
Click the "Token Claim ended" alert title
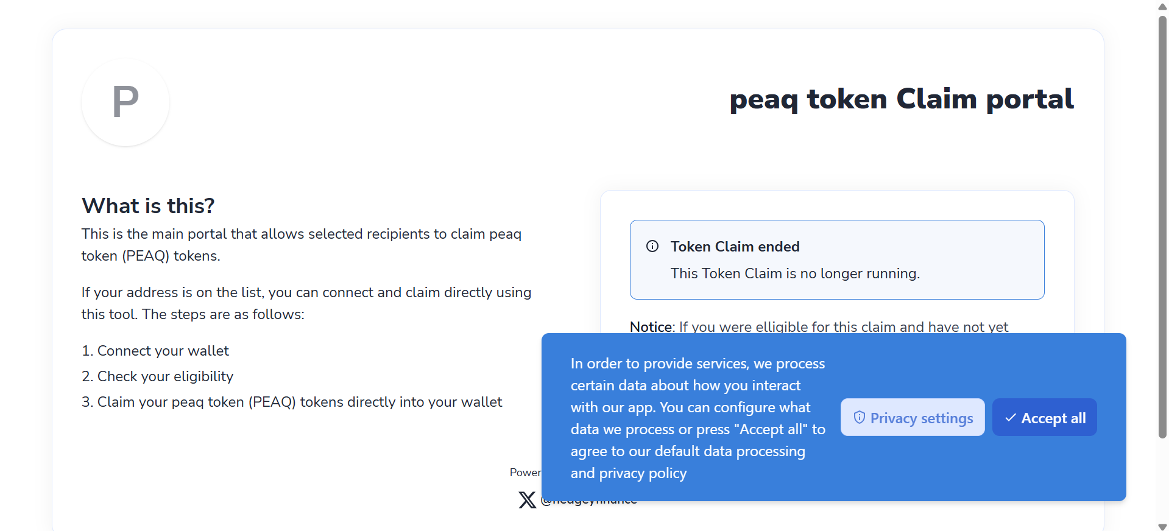pyautogui.click(x=735, y=247)
